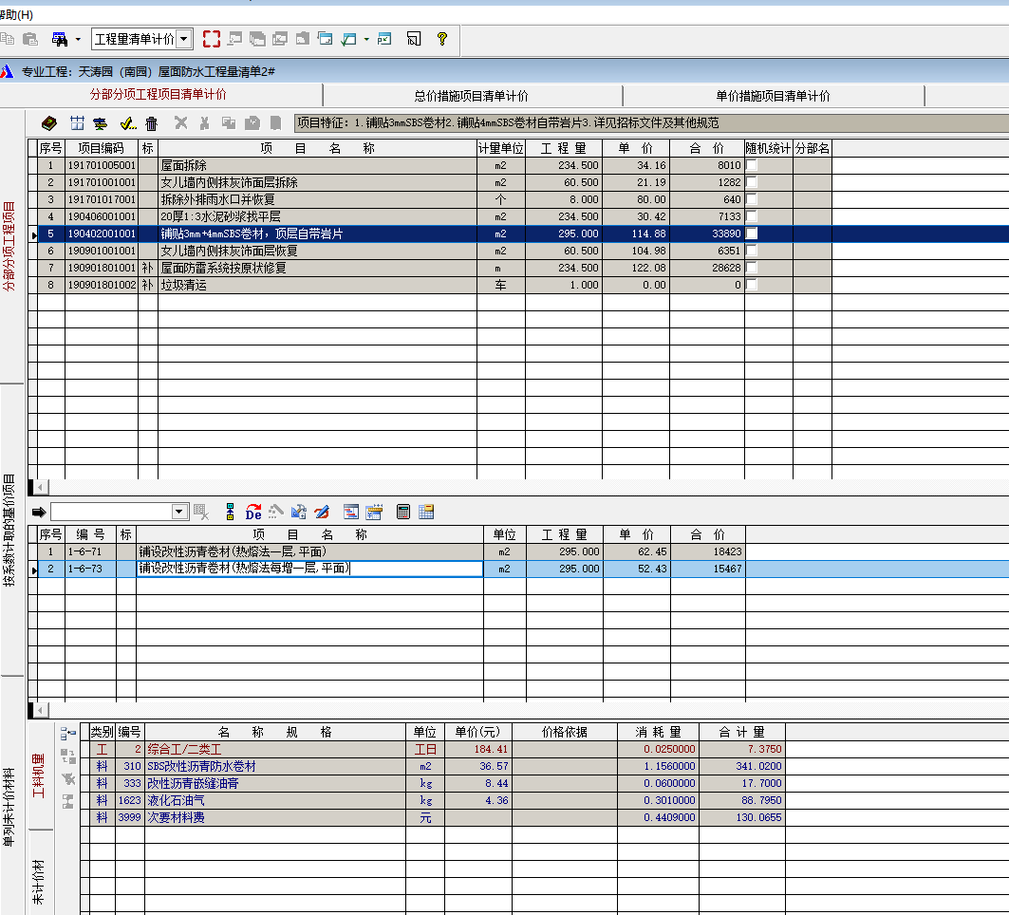The height and width of the screenshot is (915, 1009).
Task: Click the trash can delete icon
Action: (x=151, y=122)
